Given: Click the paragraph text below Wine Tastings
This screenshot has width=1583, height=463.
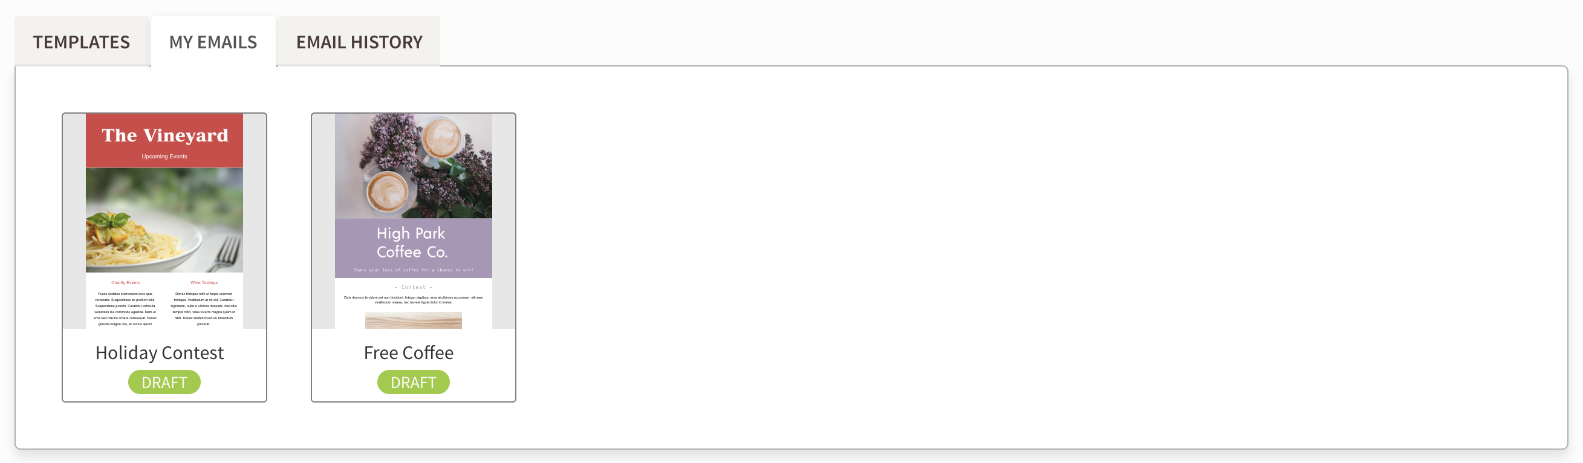Looking at the screenshot, I should click(x=204, y=308).
